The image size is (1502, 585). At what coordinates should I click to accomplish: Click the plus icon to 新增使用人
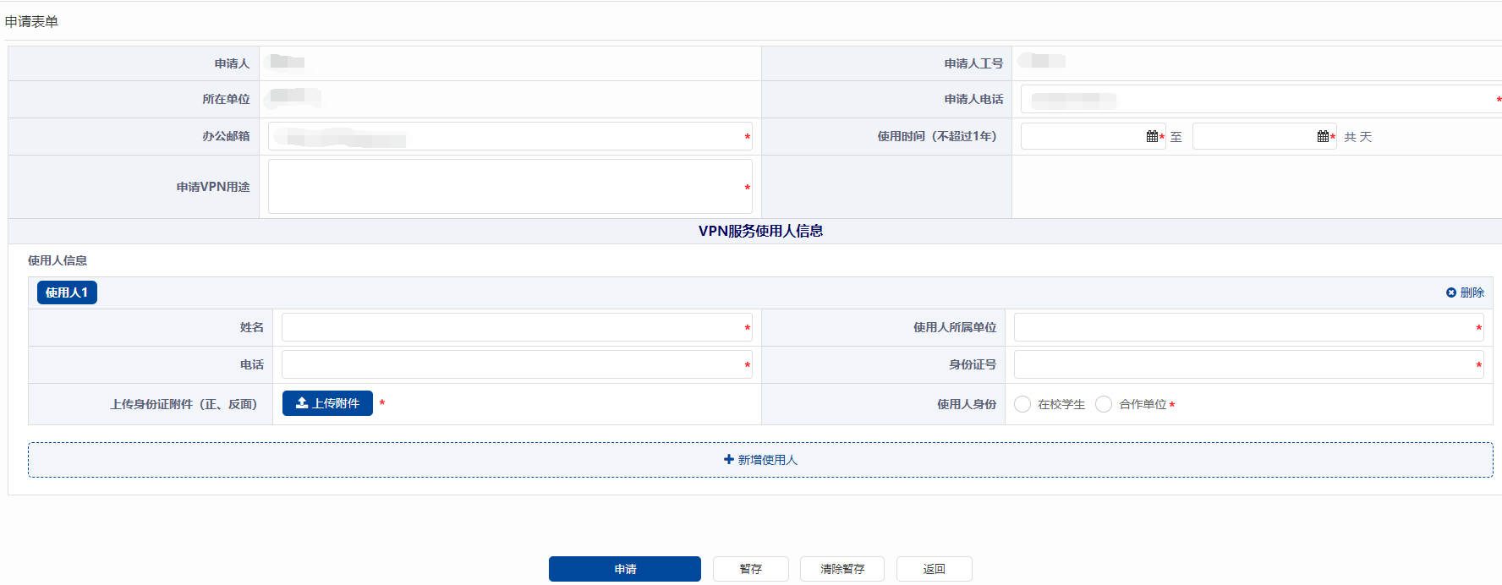[729, 459]
